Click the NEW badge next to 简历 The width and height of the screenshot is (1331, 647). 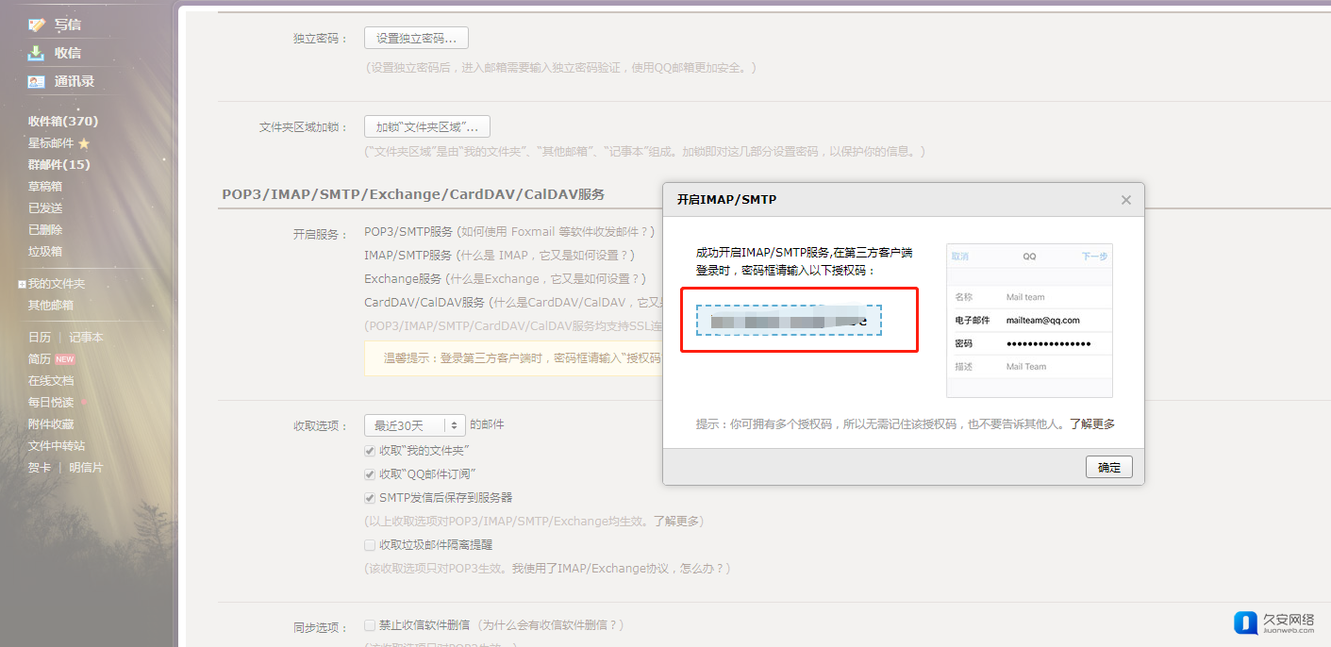point(65,359)
